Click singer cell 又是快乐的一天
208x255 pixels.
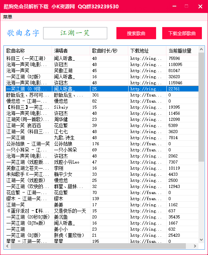(70, 211)
